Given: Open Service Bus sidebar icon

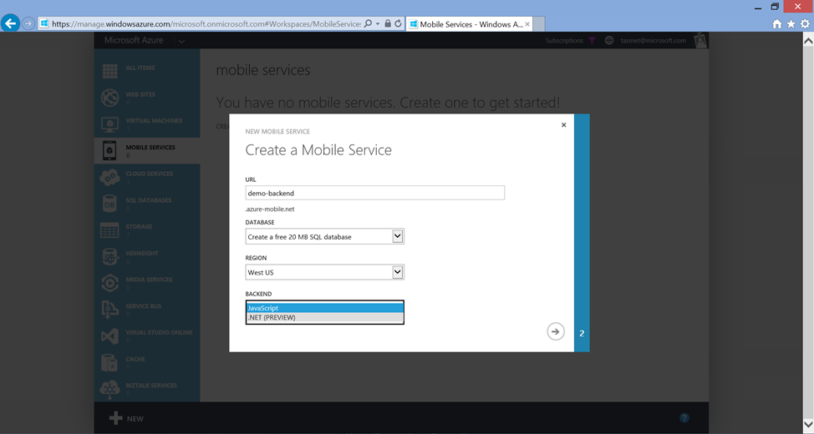Looking at the screenshot, I should pos(109,310).
